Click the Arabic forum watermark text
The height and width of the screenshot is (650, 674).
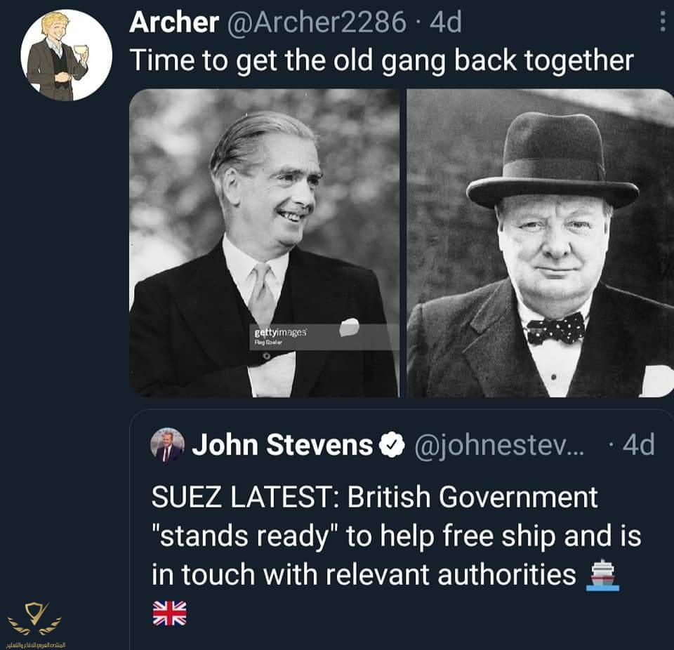tap(35, 645)
